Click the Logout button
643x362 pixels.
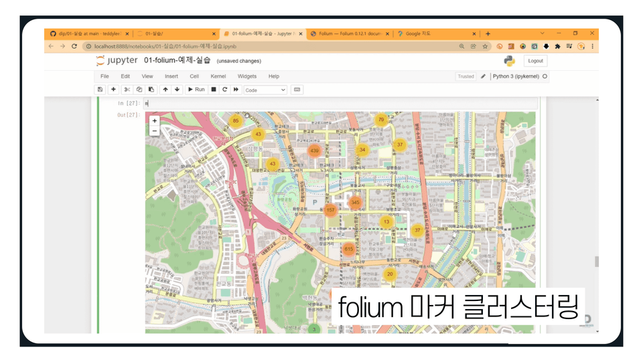pyautogui.click(x=535, y=61)
